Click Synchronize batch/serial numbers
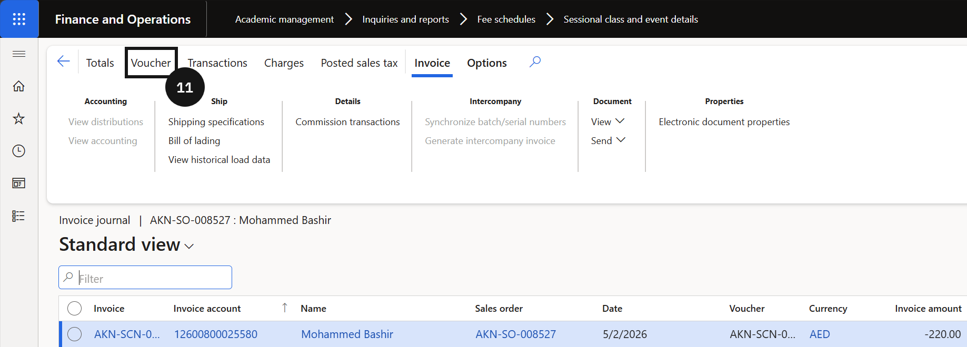This screenshot has height=347, width=967. coord(495,122)
